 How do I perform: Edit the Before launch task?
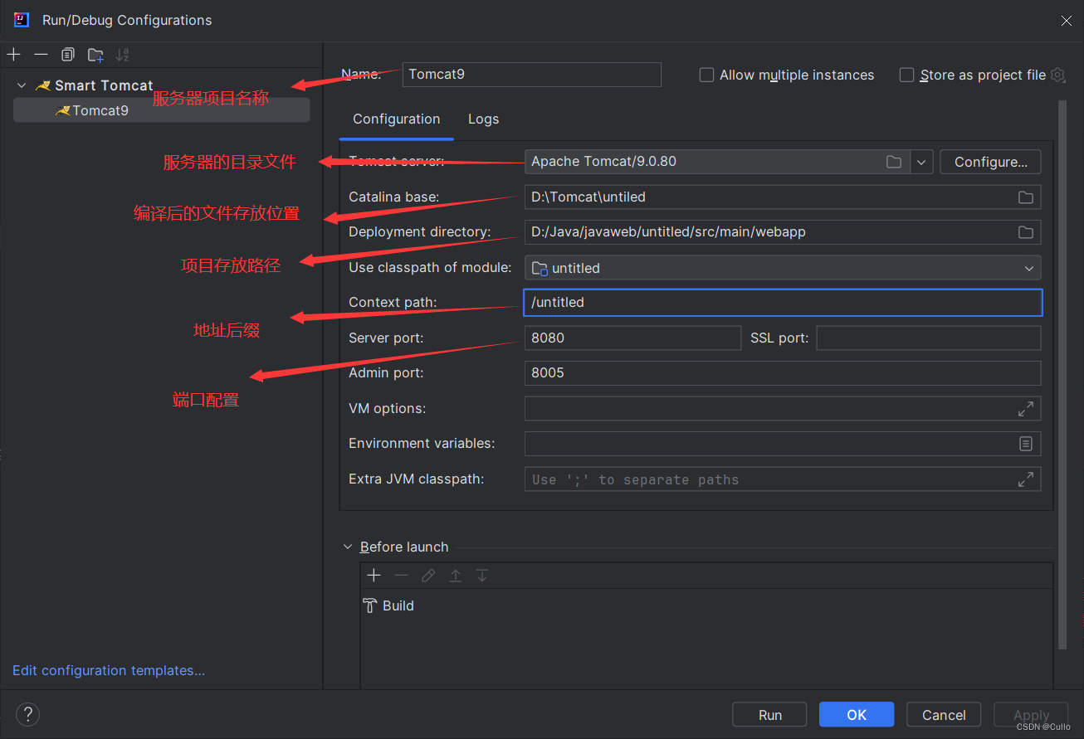click(428, 576)
